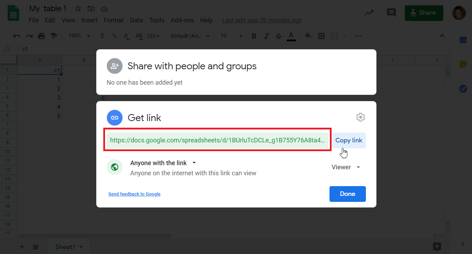The width and height of the screenshot is (472, 254).
Task: Collapse the toolbar with the up chevron
Action: click(442, 36)
